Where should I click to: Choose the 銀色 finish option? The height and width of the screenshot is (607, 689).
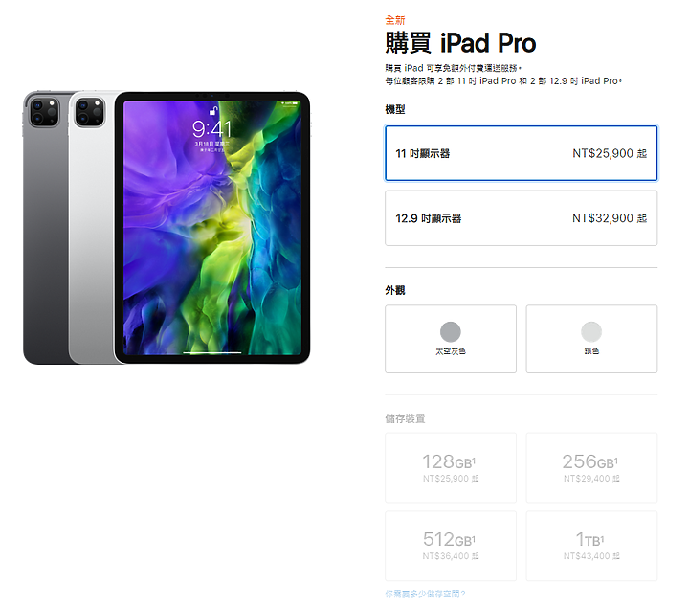591,339
